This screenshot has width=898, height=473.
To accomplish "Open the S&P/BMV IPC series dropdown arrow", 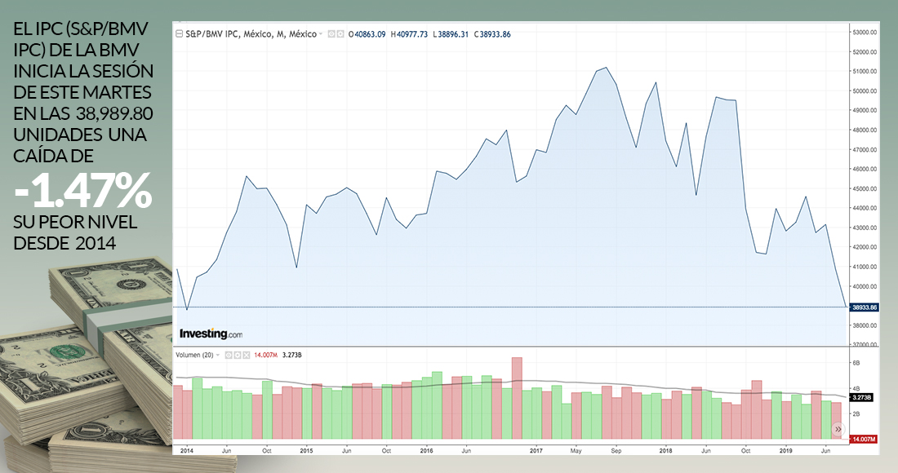I will pos(321,34).
